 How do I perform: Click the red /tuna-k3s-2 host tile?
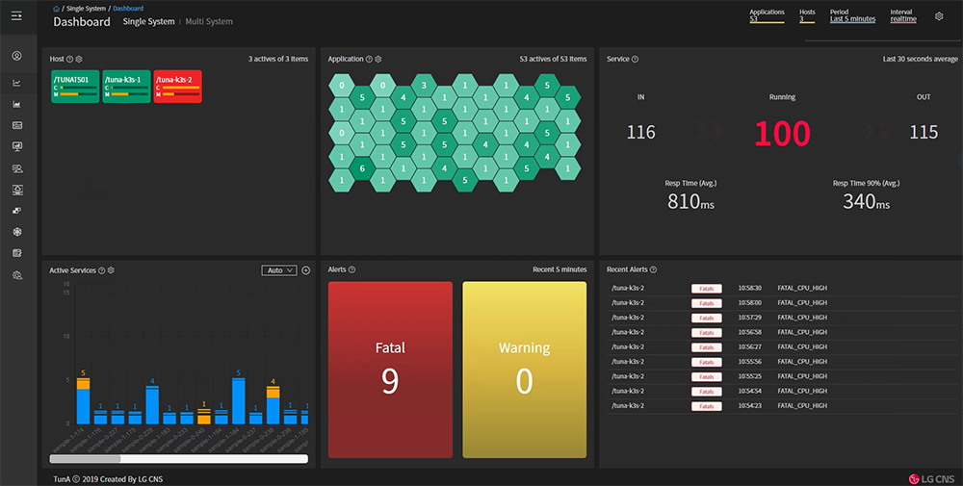pyautogui.click(x=178, y=86)
